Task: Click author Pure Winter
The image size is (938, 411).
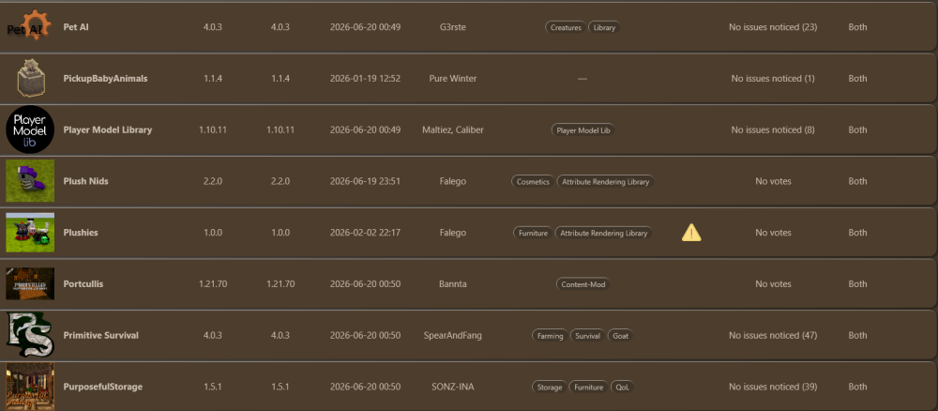Action: [x=452, y=79]
